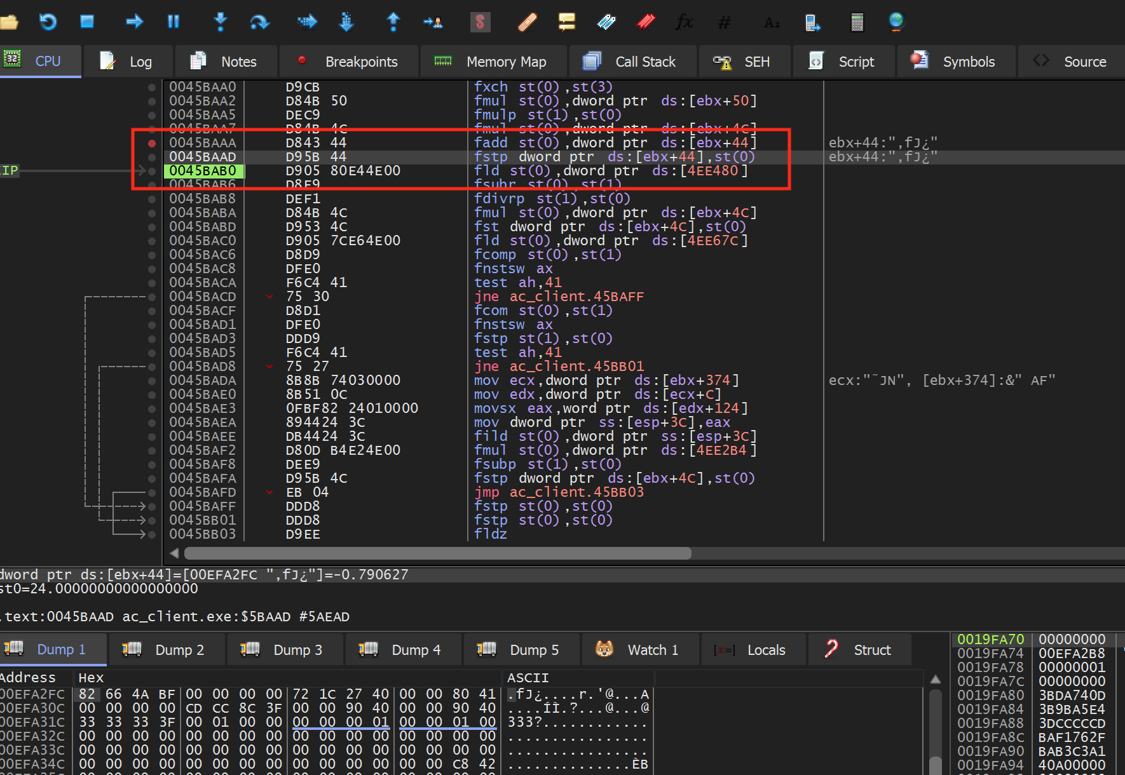
Task: Select the jne ac_client.45BAFF instruction
Action: point(559,297)
